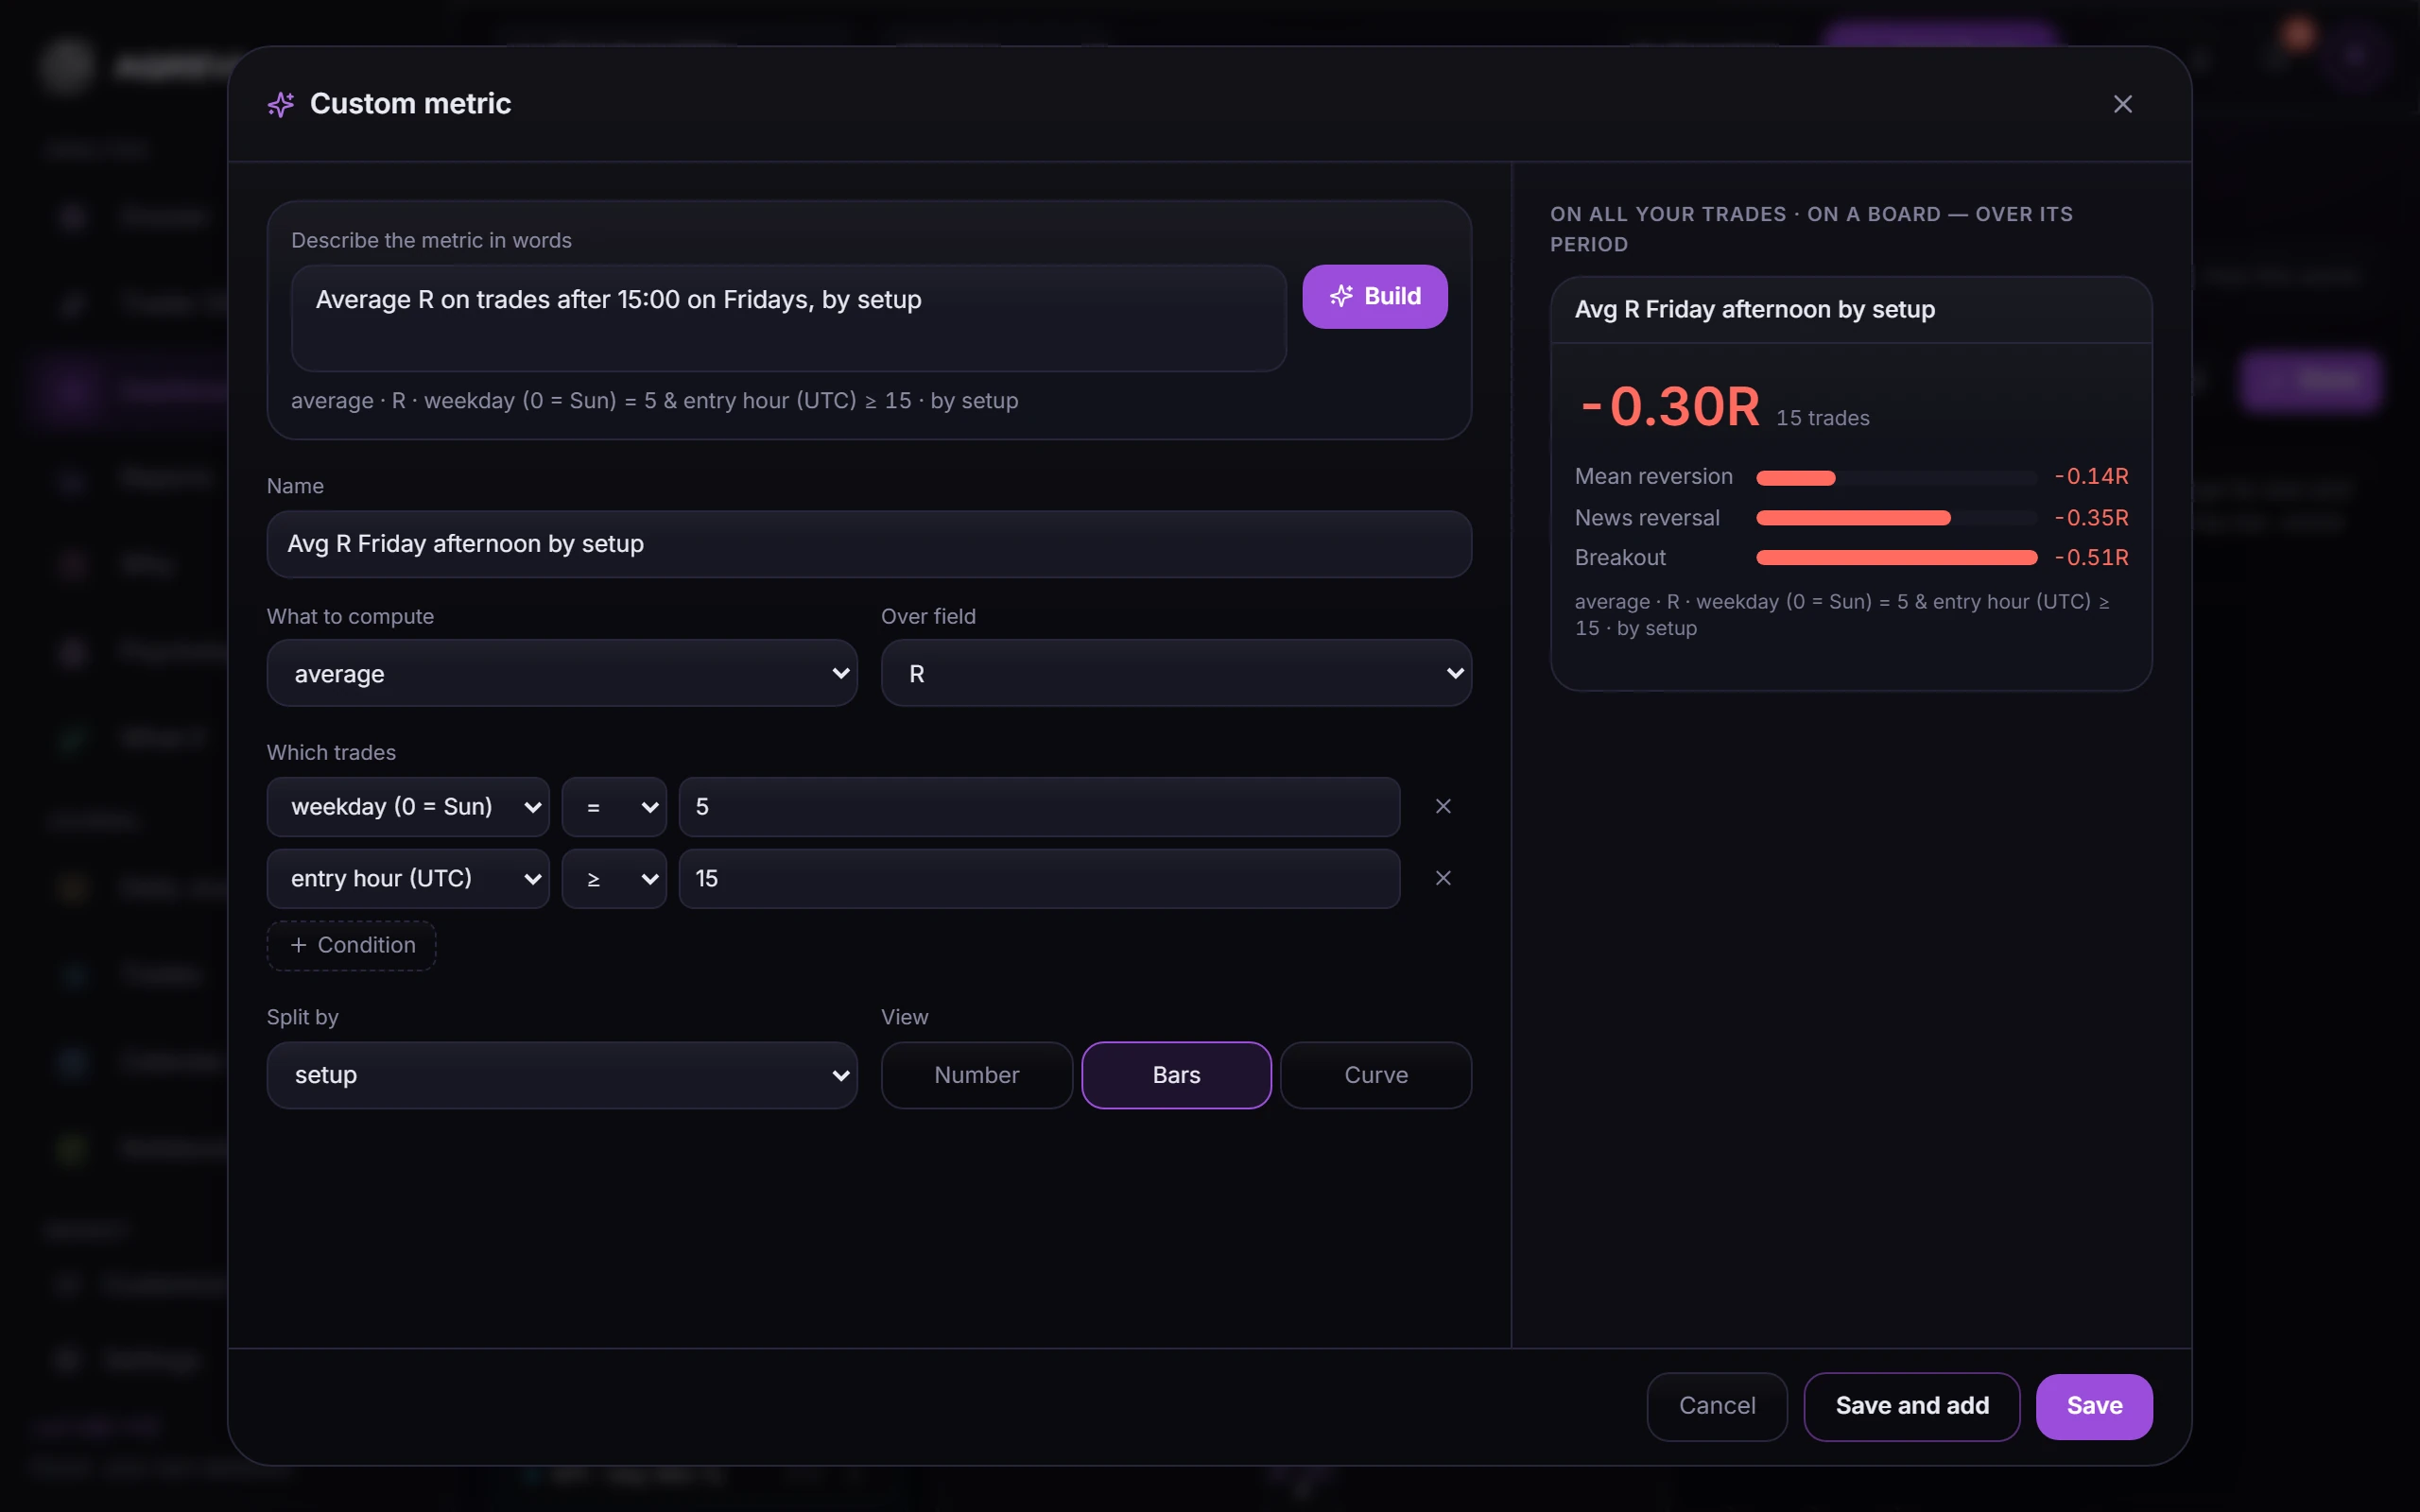The width and height of the screenshot is (2420, 1512).
Task: Click Save and add
Action: [x=1911, y=1406]
